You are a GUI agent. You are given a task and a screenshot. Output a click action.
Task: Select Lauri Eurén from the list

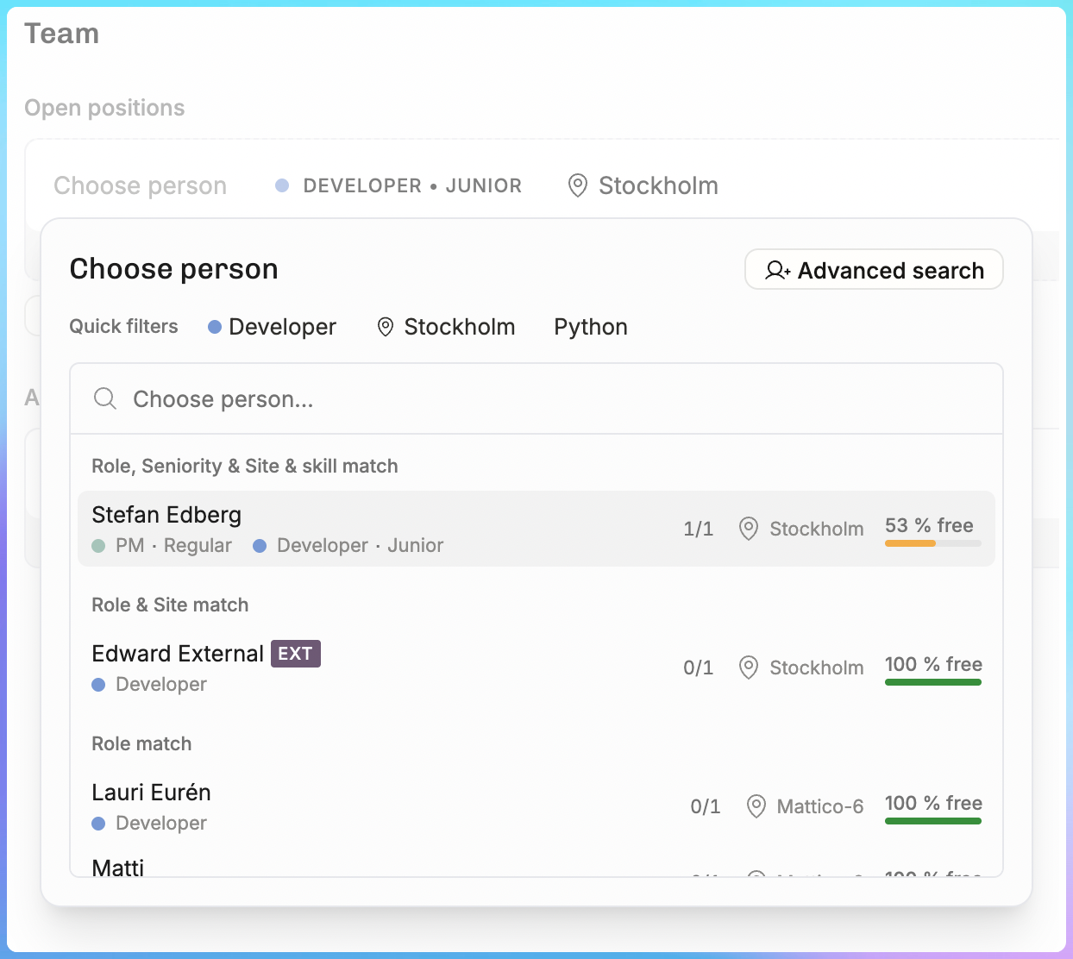tap(536, 806)
